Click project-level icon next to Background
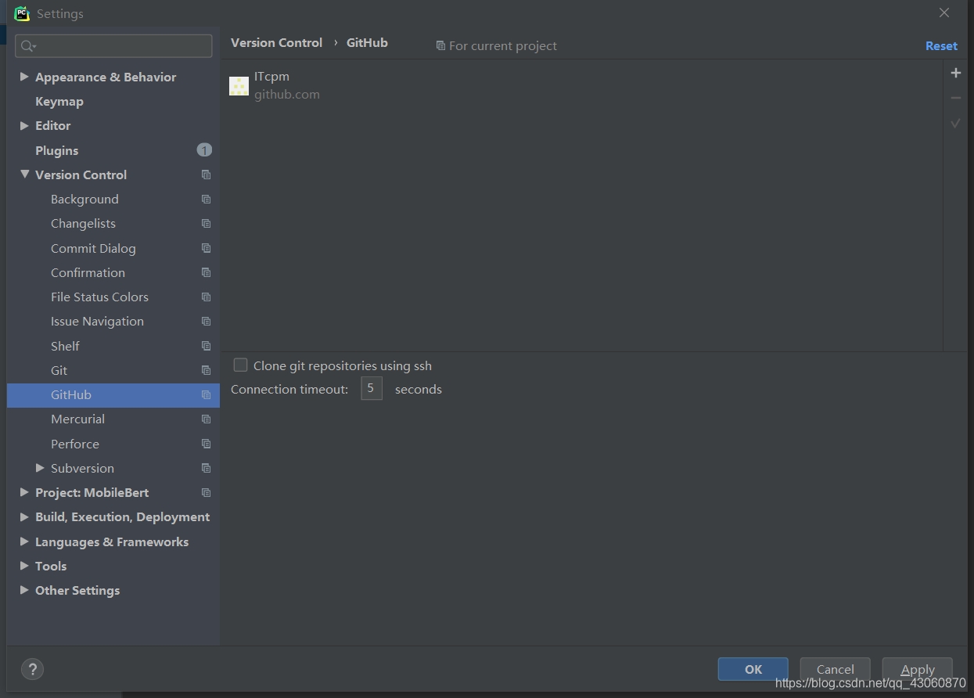 [x=206, y=199]
